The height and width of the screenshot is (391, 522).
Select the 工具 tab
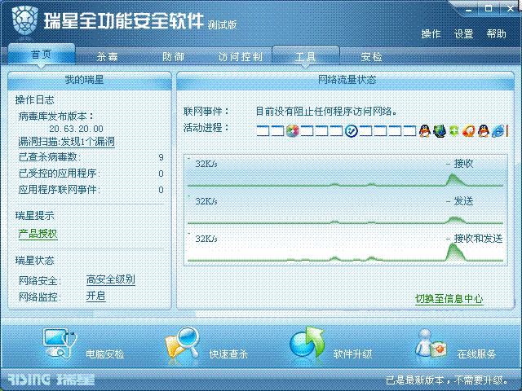tap(306, 56)
